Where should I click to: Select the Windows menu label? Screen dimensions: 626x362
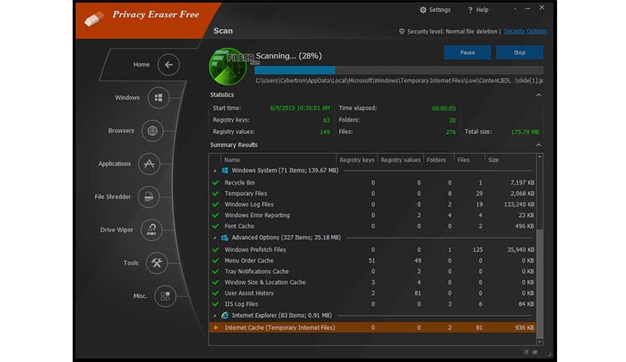click(x=127, y=98)
